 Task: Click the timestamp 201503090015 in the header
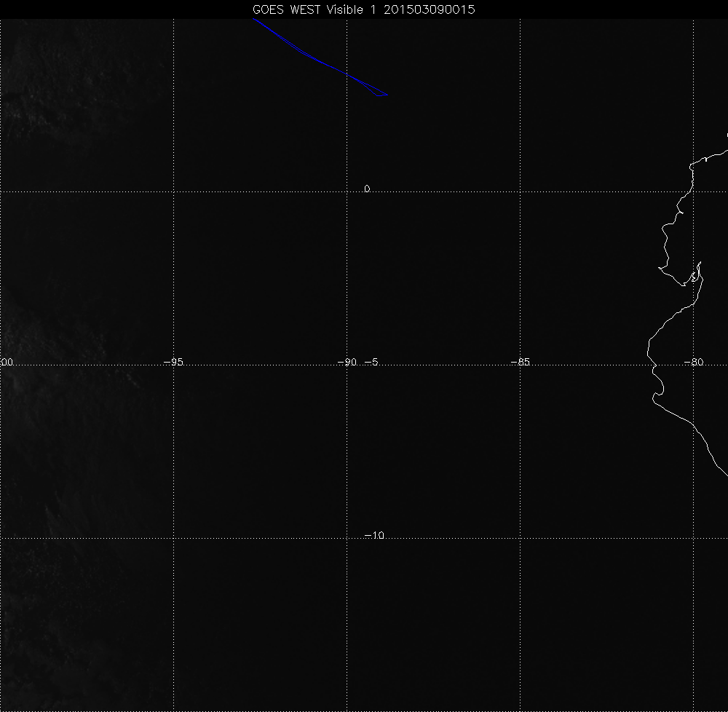point(430,9)
